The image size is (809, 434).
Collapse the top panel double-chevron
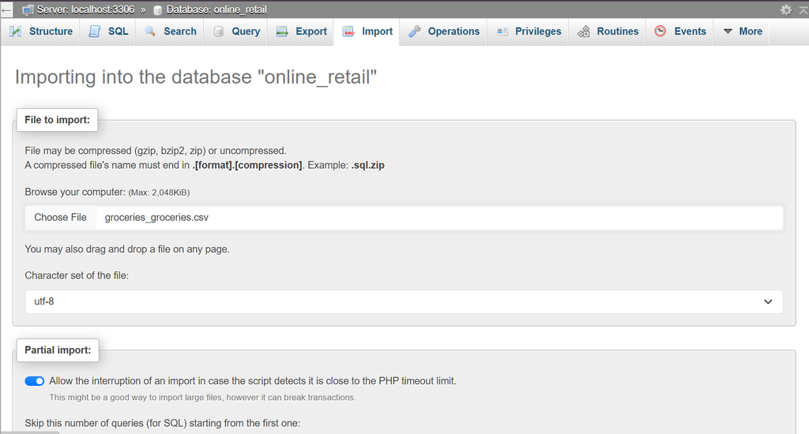tap(803, 9)
